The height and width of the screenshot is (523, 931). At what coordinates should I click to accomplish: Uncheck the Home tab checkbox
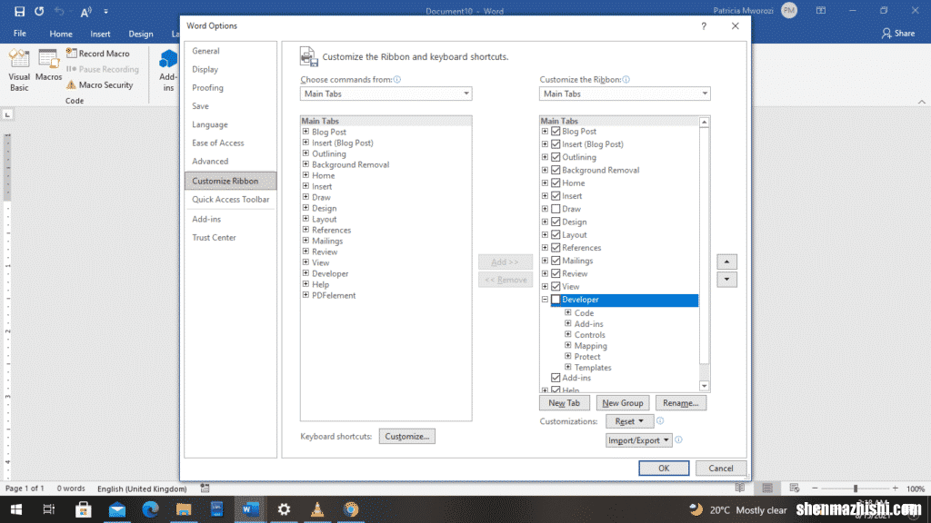tap(556, 183)
